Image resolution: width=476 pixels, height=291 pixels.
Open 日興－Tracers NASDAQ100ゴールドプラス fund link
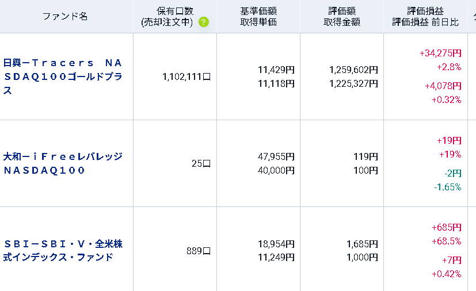click(63, 76)
